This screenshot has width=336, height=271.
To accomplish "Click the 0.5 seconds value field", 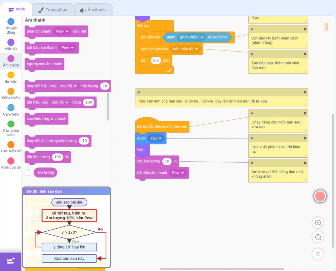I will [156, 61].
